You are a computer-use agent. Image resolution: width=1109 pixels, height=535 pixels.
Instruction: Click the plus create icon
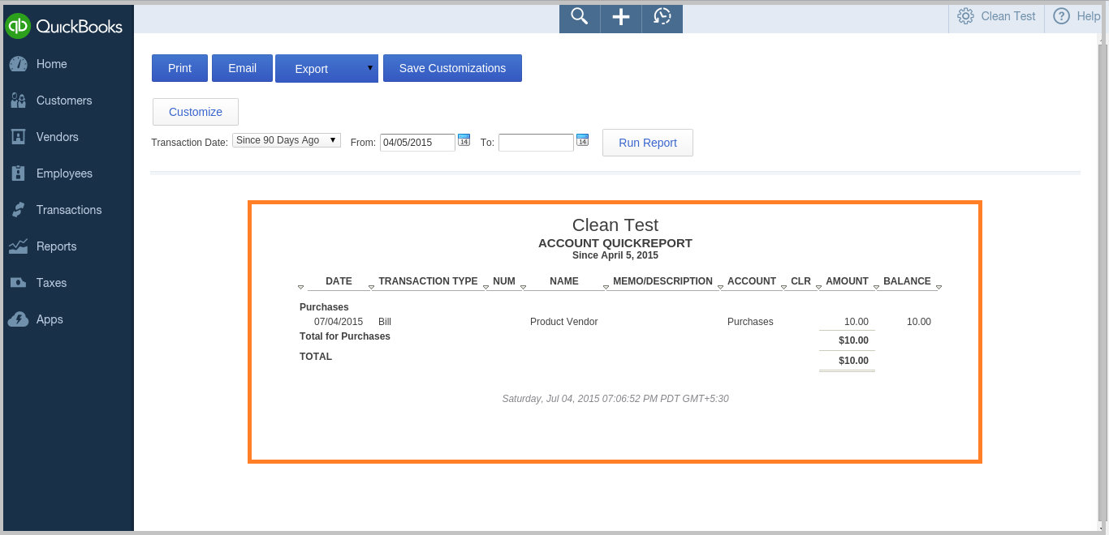pos(621,17)
